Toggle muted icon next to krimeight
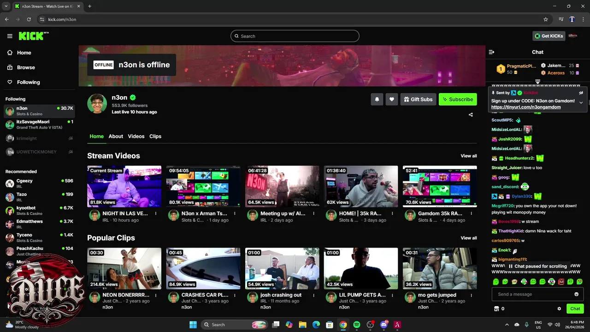 click(x=71, y=138)
